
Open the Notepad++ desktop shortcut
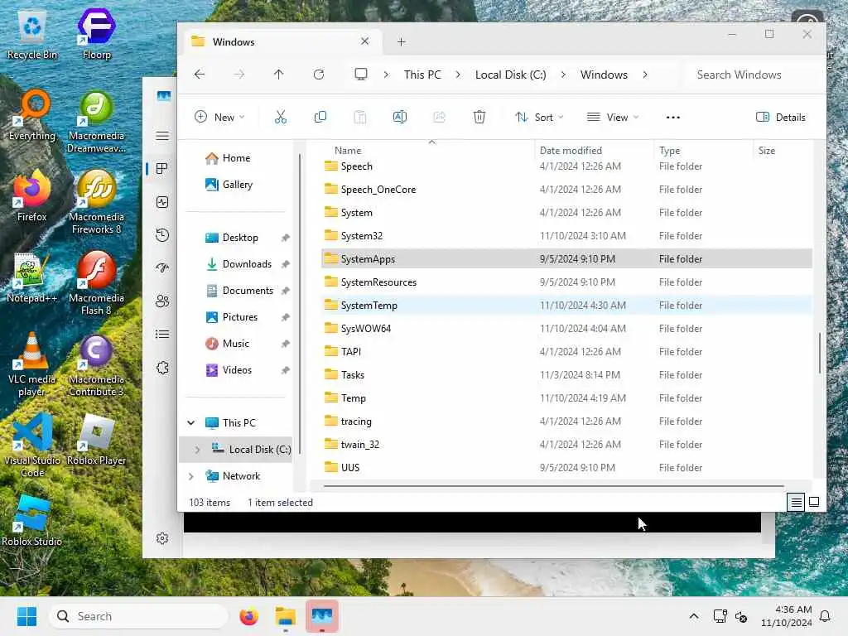pyautogui.click(x=32, y=278)
